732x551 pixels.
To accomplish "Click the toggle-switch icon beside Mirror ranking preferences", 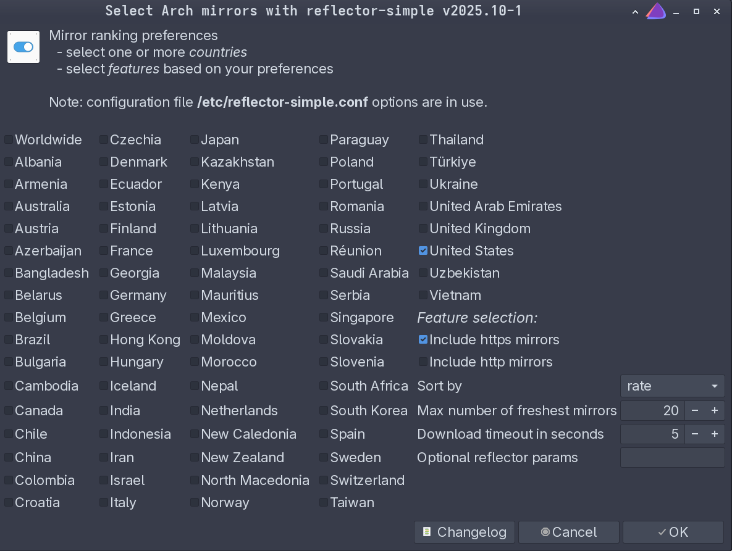I will point(23,47).
